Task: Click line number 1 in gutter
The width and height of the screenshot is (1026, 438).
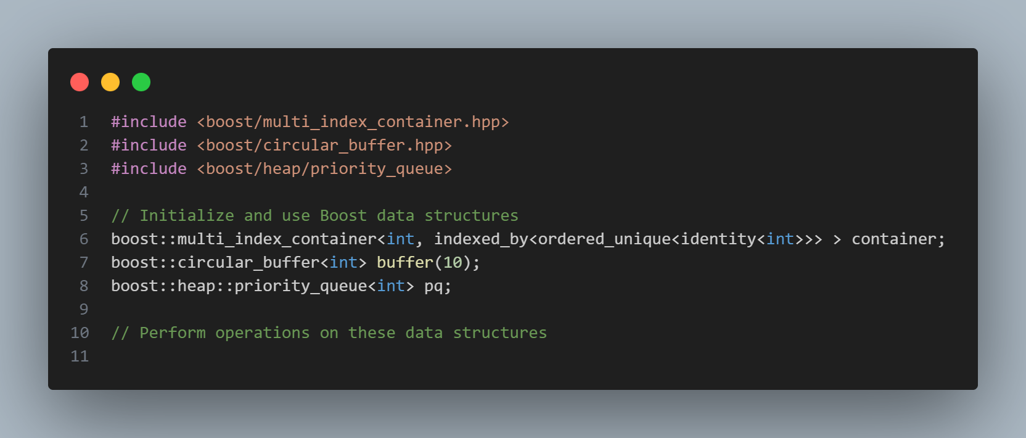Action: [84, 122]
